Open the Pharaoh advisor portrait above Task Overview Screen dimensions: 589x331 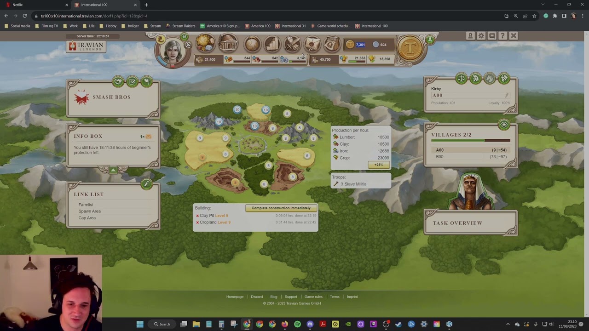pyautogui.click(x=470, y=192)
